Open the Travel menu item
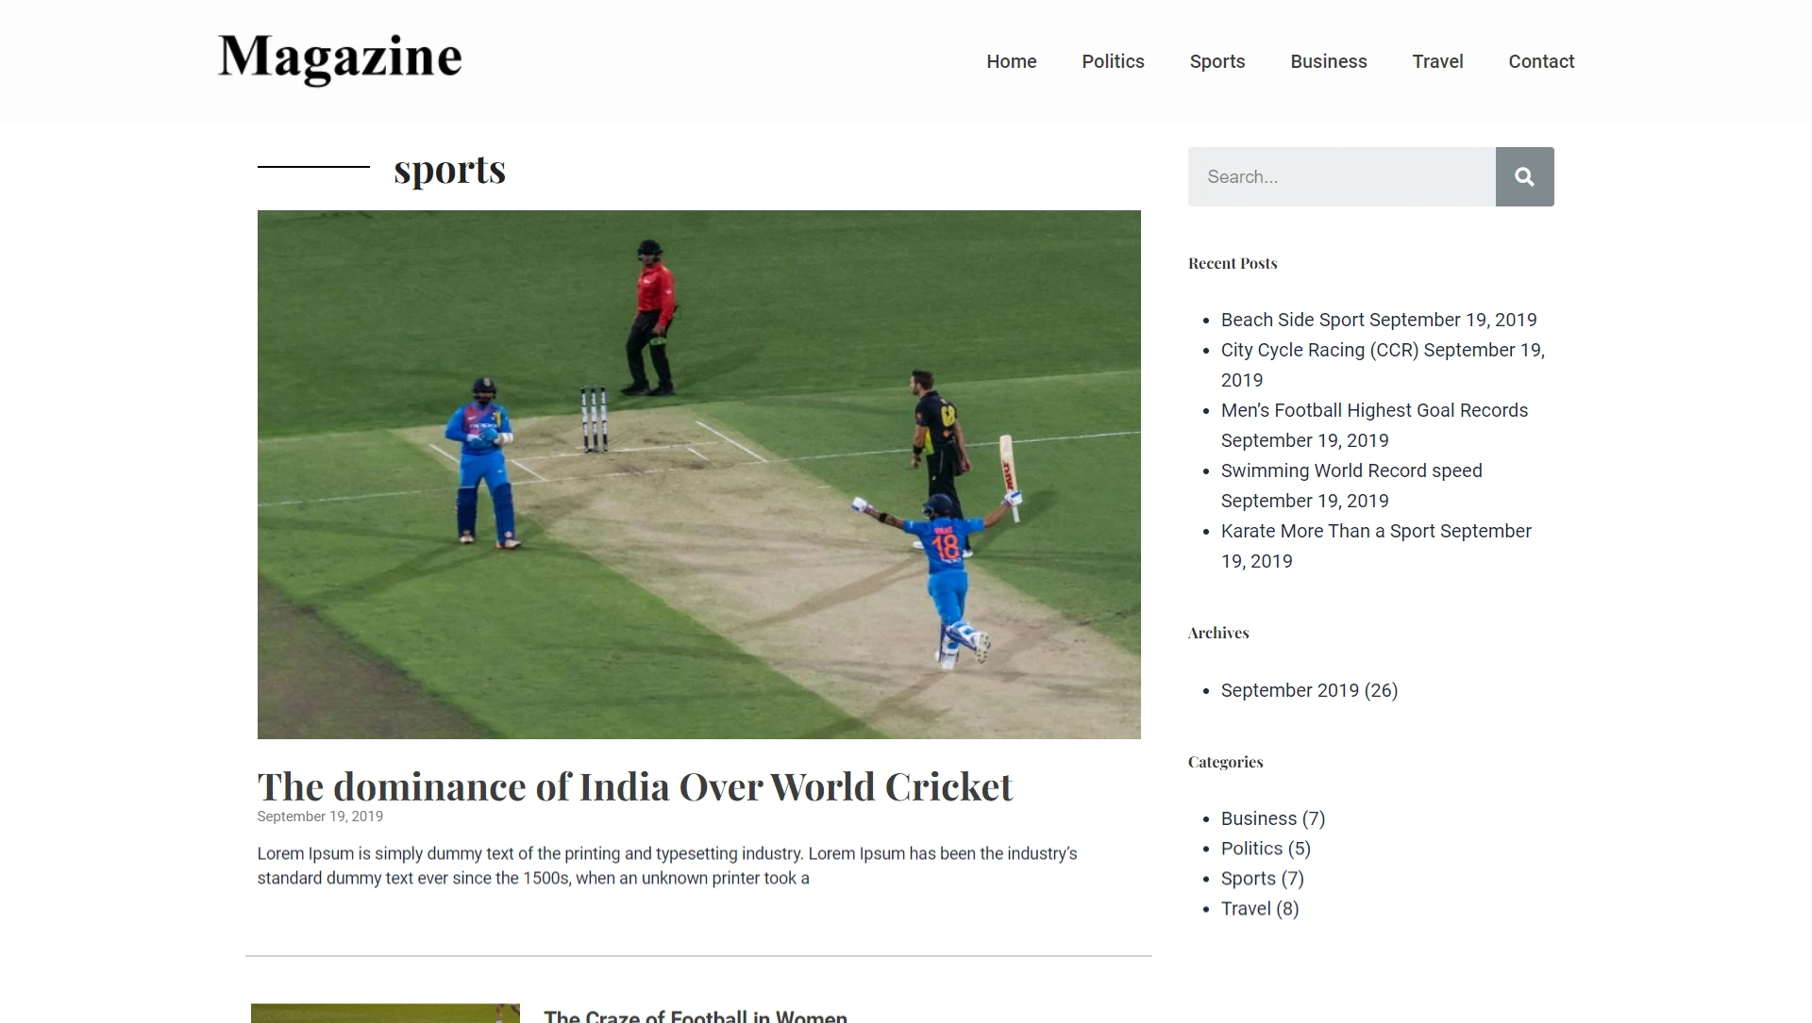 [1437, 61]
